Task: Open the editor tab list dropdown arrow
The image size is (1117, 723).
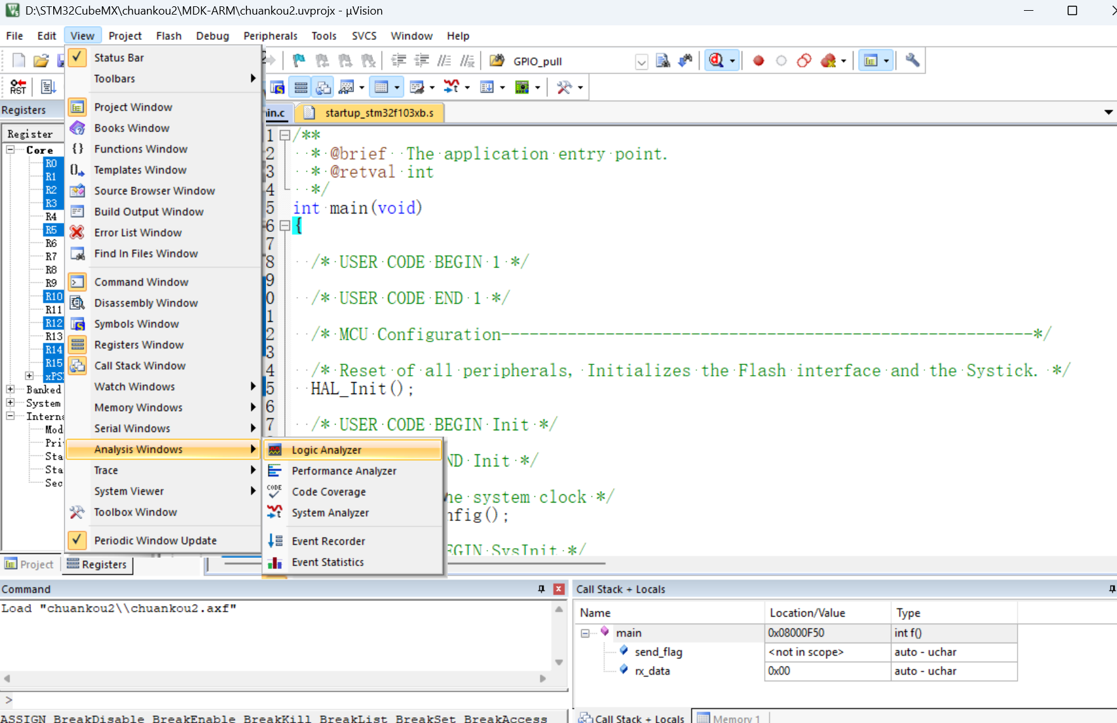Action: pyautogui.click(x=1108, y=112)
